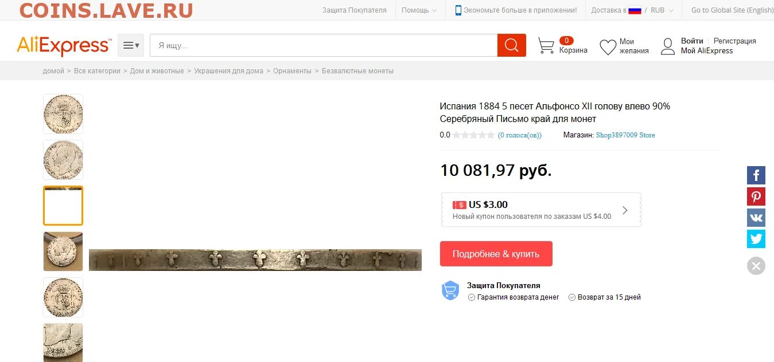Close the social share sidebar
The image size is (774, 362).
pos(756,266)
